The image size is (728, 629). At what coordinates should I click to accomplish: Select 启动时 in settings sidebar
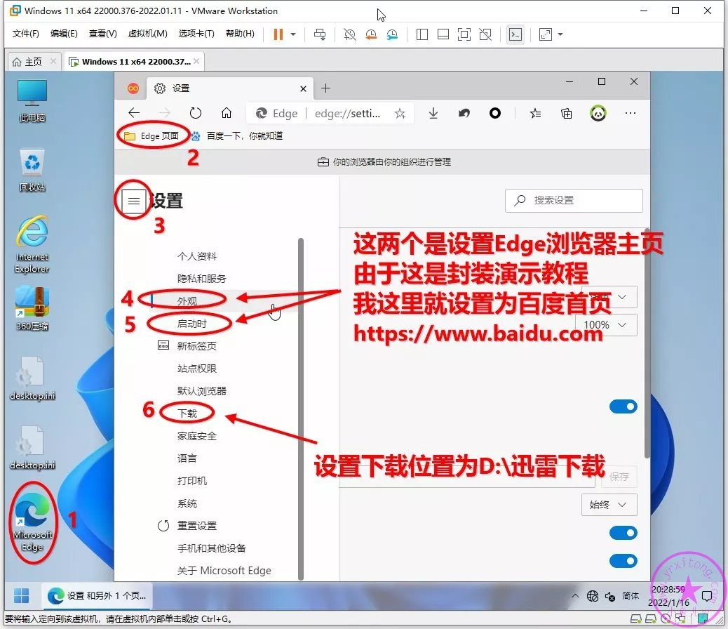click(x=192, y=324)
